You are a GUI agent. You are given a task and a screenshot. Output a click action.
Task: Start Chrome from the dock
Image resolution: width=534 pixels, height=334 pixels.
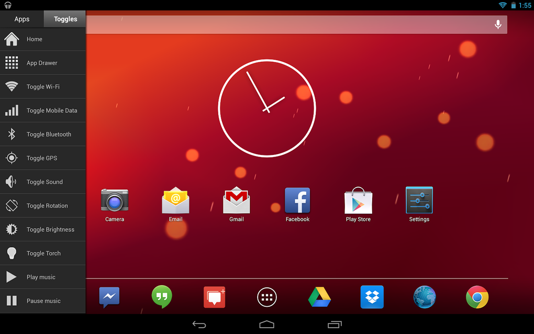coord(477,297)
